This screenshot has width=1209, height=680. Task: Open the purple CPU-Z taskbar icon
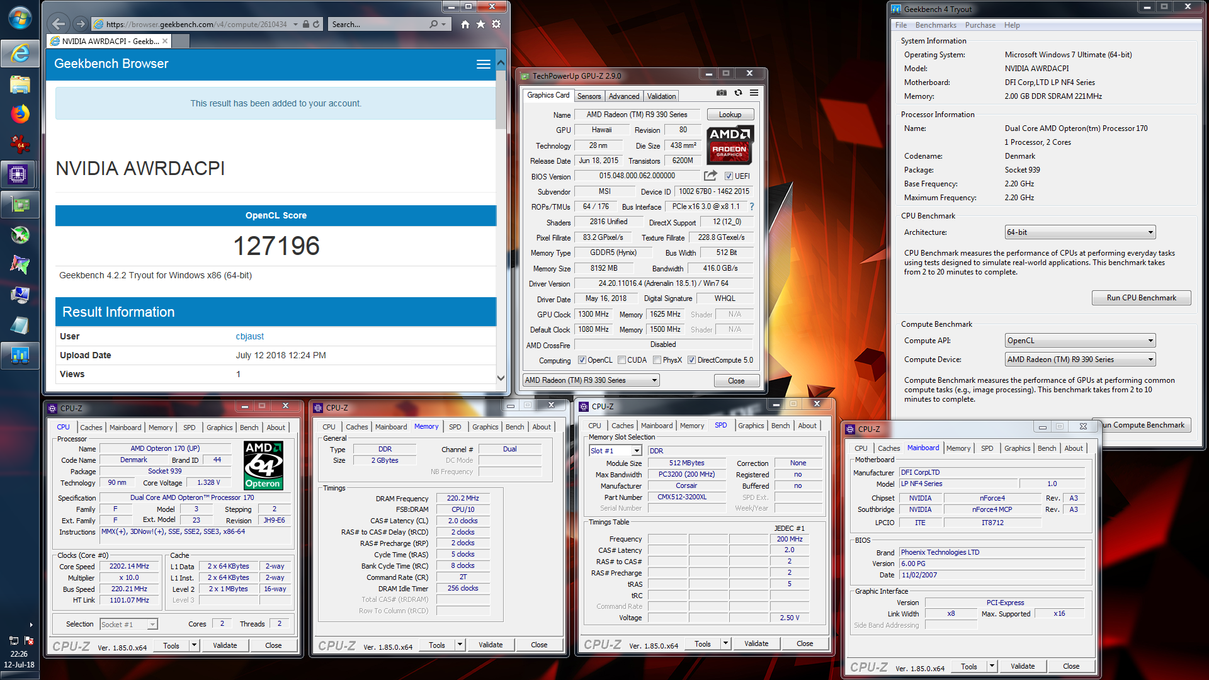(x=18, y=174)
